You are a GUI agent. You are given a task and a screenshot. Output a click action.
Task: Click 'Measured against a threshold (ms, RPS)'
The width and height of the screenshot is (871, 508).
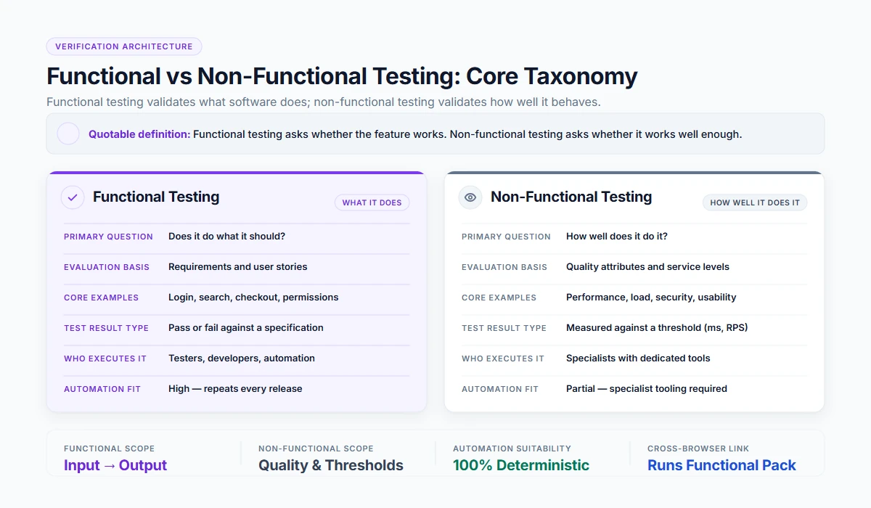(657, 328)
